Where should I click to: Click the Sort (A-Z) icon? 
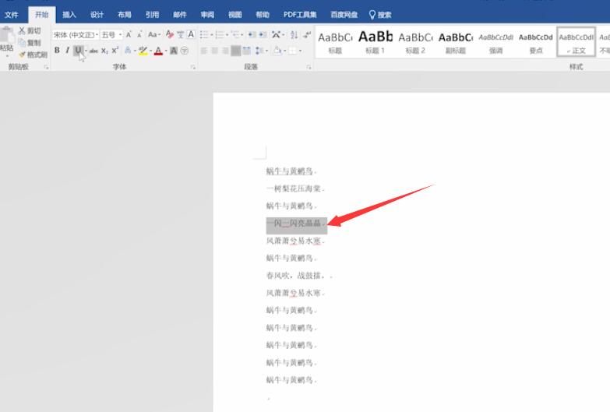(x=294, y=34)
